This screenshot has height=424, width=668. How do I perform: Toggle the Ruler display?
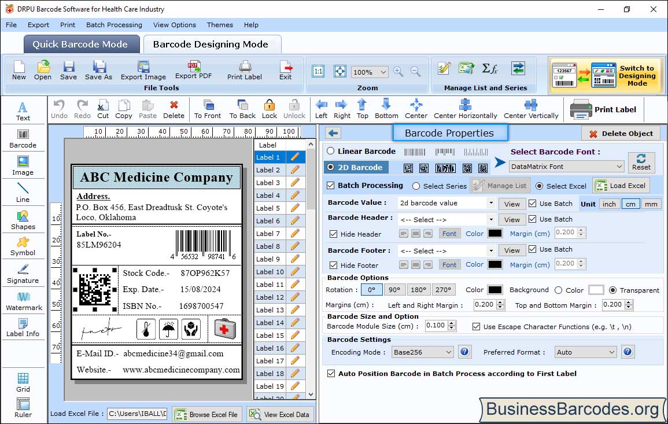(23, 408)
